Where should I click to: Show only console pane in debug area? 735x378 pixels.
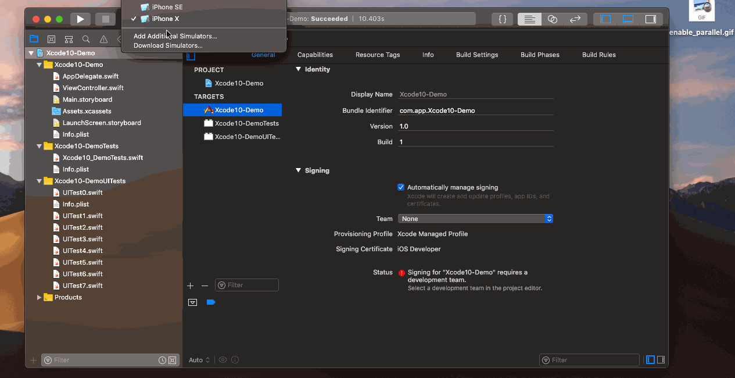(661, 360)
